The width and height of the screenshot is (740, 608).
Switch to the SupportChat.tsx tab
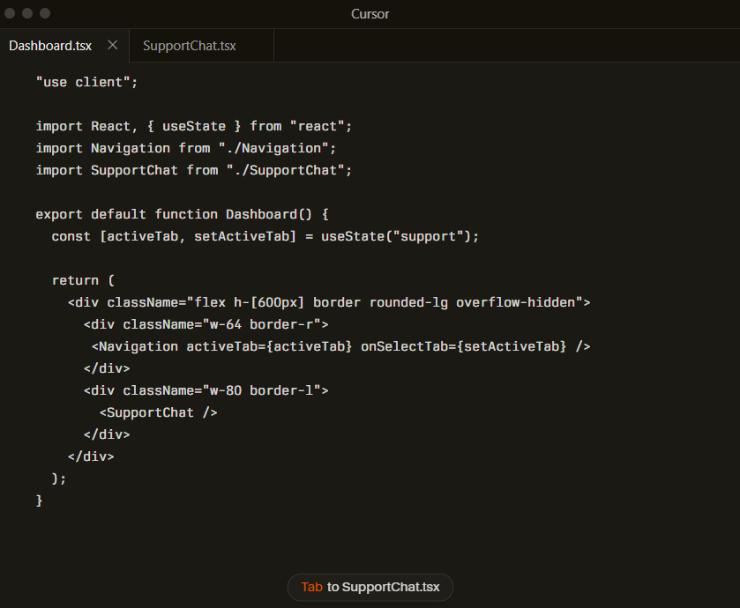click(190, 46)
